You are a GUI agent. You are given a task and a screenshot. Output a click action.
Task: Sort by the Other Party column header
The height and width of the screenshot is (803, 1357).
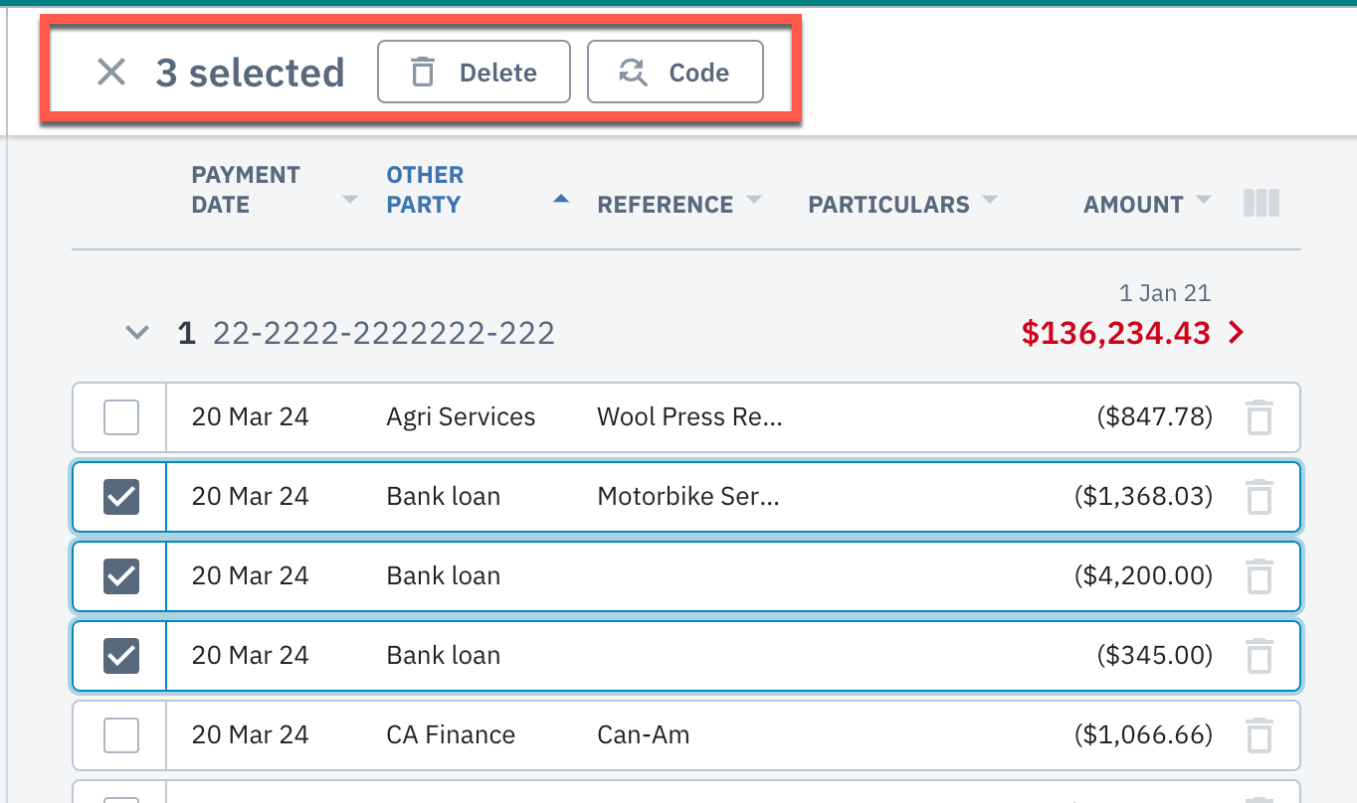point(424,190)
